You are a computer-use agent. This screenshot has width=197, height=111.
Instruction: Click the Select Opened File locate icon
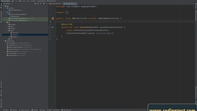pyautogui.click(x=35, y=3)
